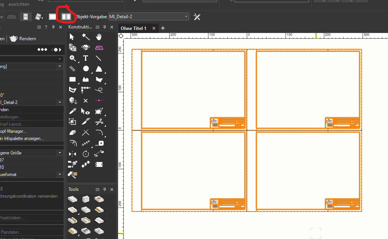Pin the Tools palette
Viewport: 388px width, 239px height.
104,189
